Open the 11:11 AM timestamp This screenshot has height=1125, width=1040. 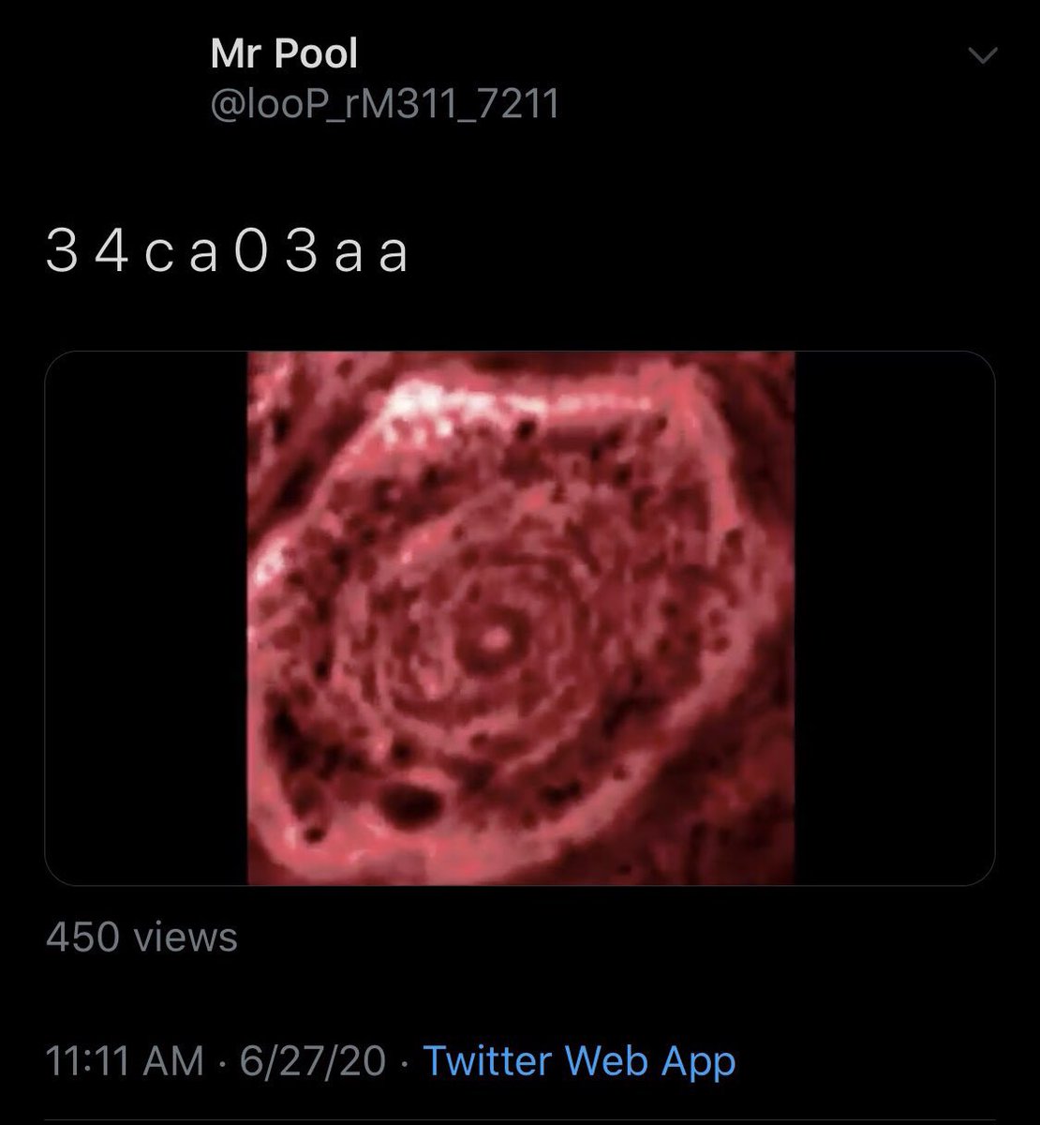125,1061
